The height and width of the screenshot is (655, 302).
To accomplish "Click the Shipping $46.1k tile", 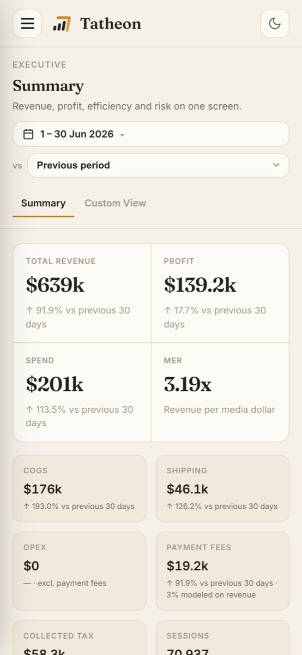I will tap(222, 489).
